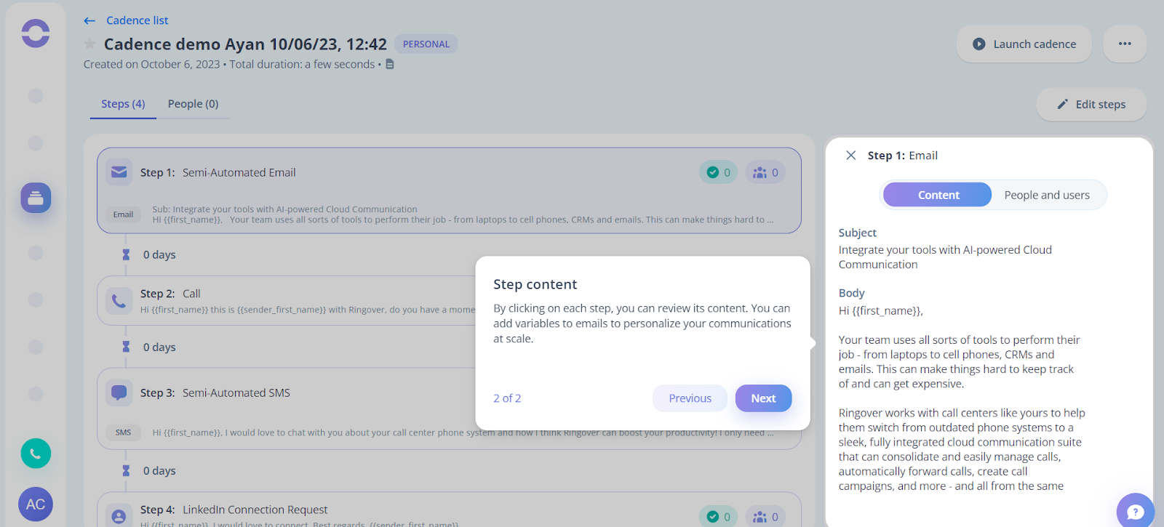This screenshot has width=1164, height=527.
Task: Switch to the Steps (4) tab
Action: click(123, 104)
